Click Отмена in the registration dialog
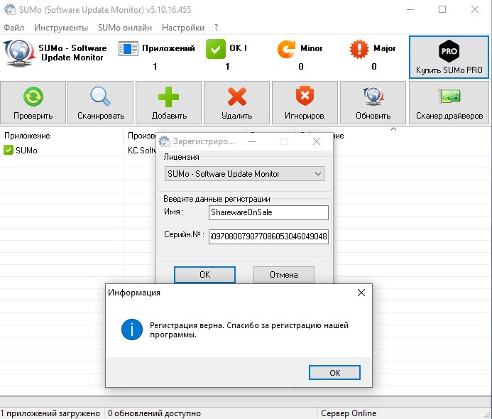Screen dimensions: 492x419 point(284,275)
